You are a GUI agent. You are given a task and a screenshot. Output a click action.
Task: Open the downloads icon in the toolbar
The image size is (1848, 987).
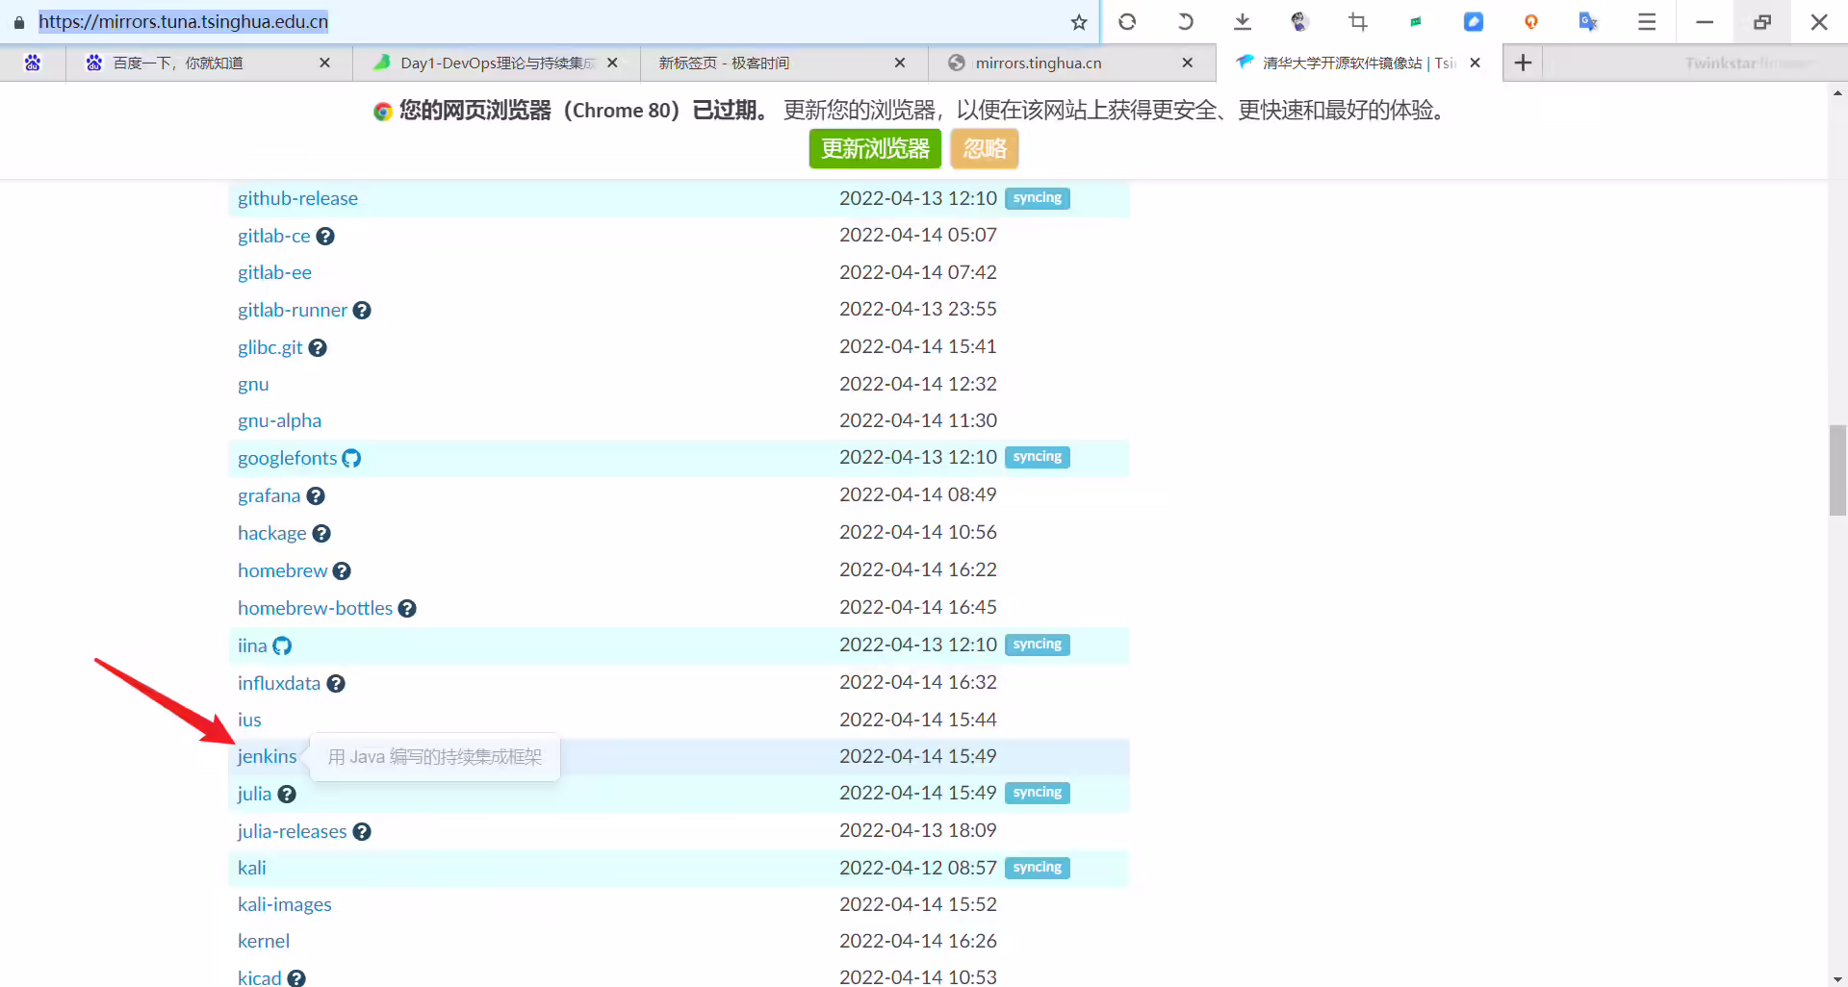click(x=1243, y=21)
